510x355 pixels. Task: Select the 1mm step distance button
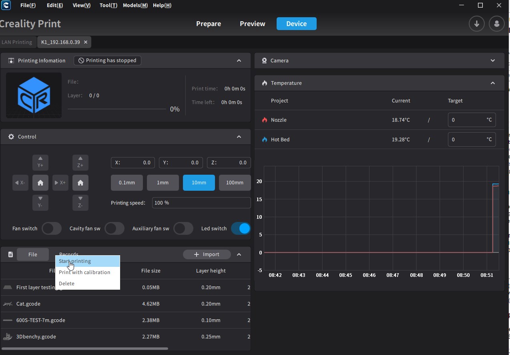pos(163,182)
